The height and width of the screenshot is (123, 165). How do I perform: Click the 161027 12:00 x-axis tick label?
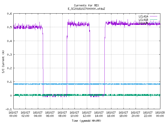click(87, 114)
